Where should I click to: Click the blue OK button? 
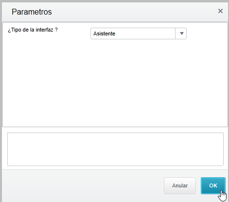pos(213,185)
